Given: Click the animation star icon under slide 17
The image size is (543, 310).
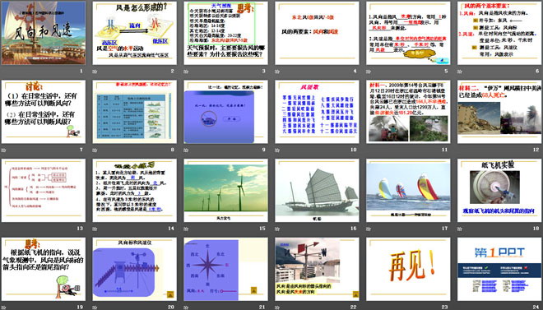Looking at the screenshot, I should pos(369,229).
